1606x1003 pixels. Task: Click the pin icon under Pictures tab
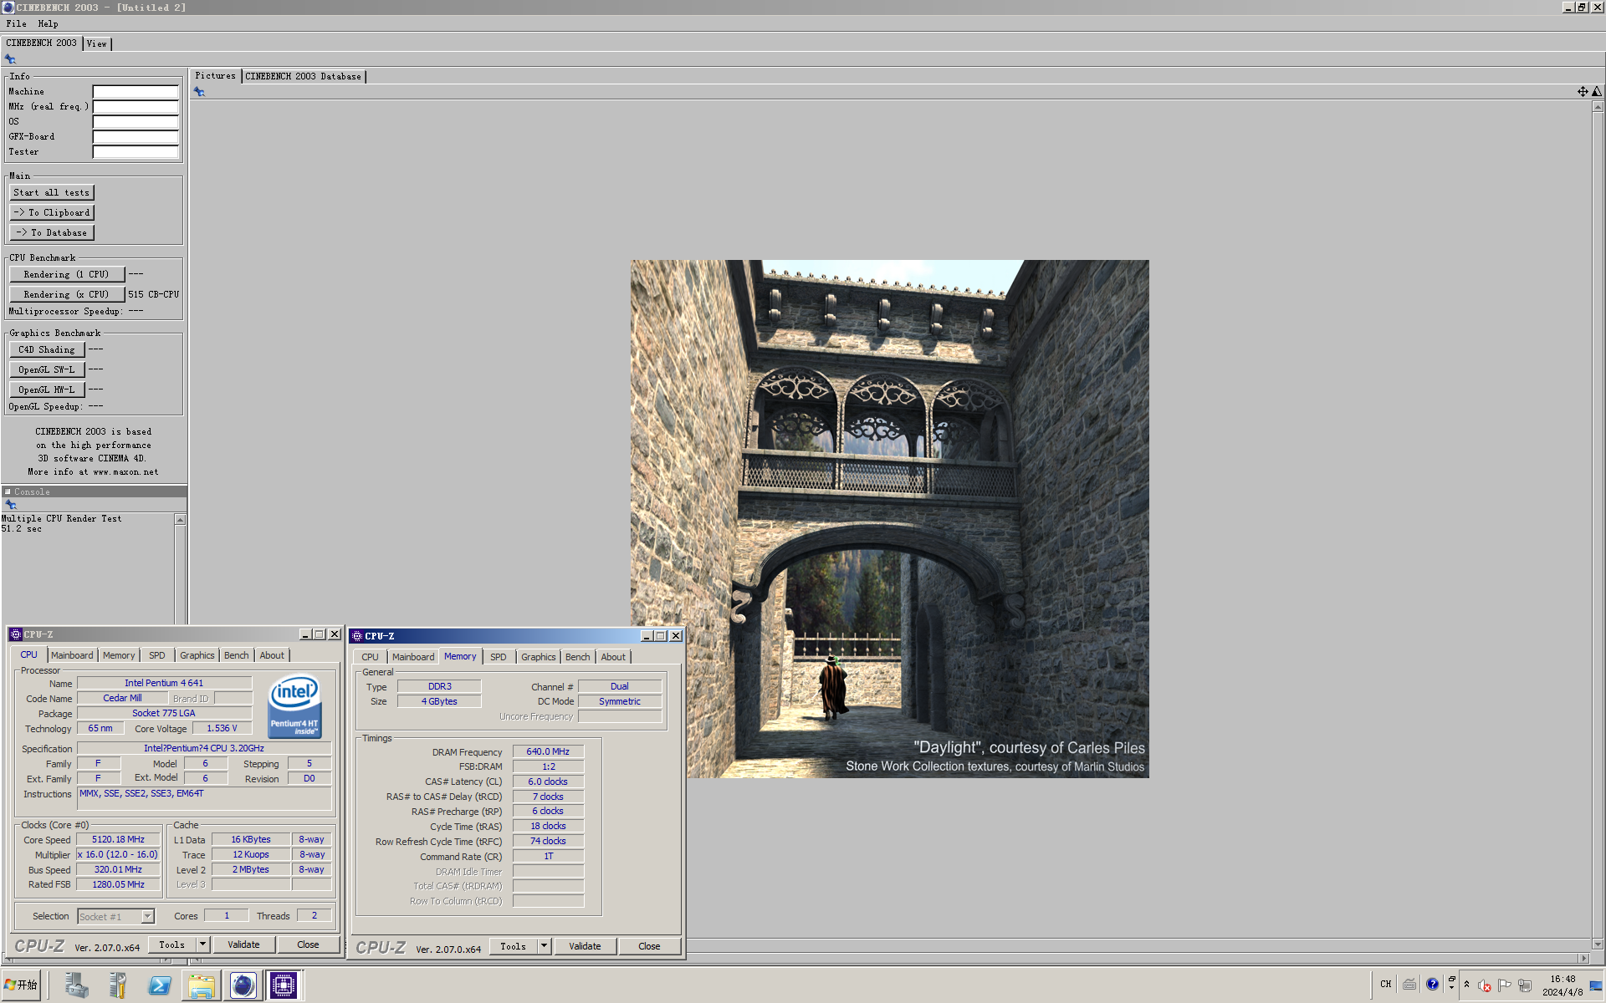pos(199,92)
